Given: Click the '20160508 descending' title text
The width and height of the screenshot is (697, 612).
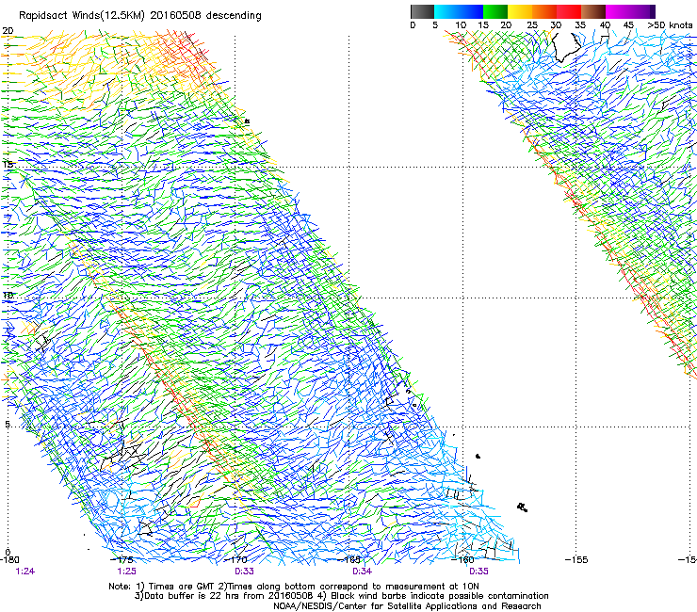Looking at the screenshot, I should tap(206, 16).
